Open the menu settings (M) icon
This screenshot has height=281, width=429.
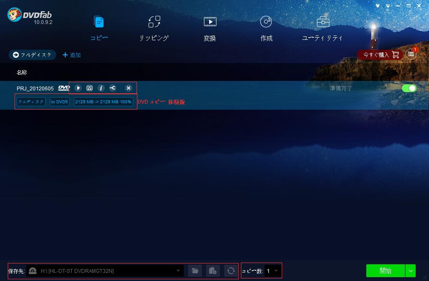tap(89, 88)
